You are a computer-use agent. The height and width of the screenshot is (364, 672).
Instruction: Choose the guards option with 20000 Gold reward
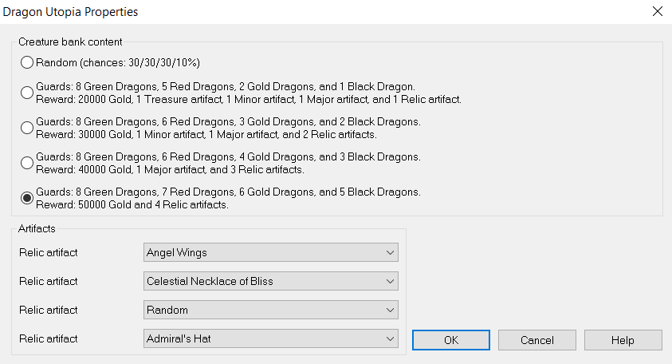[x=27, y=93]
